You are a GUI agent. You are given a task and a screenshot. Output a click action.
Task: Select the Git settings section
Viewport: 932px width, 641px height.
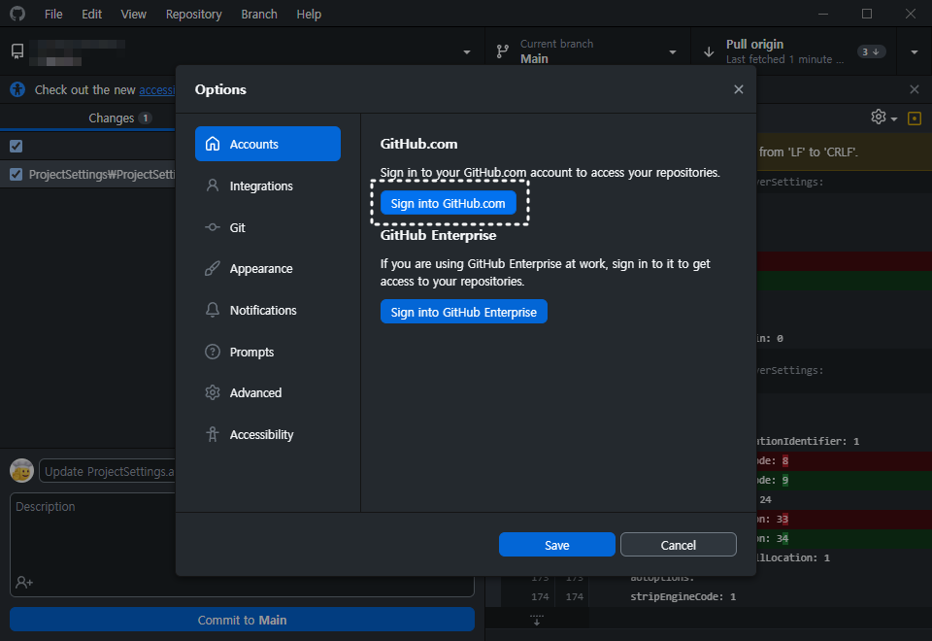(268, 227)
